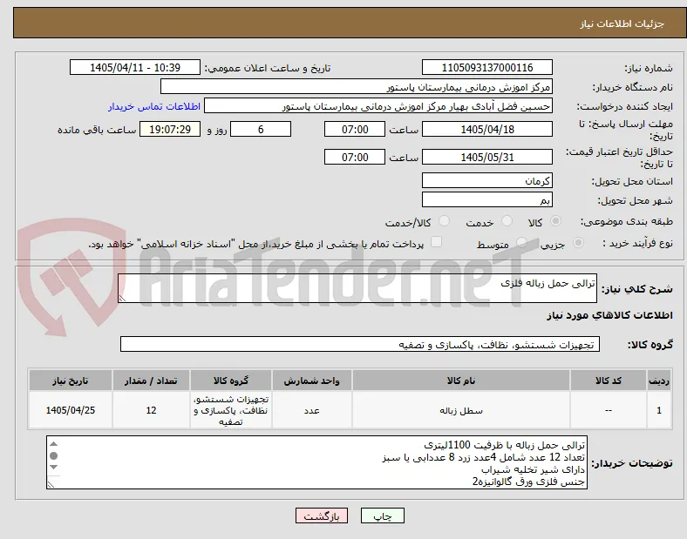Viewport: 687px width, 539px height.
Task: Click the کد کالا column header
Action: tap(609, 381)
